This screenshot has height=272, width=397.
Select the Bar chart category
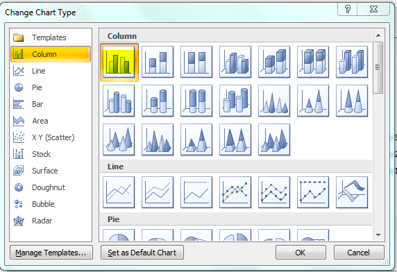[51, 104]
